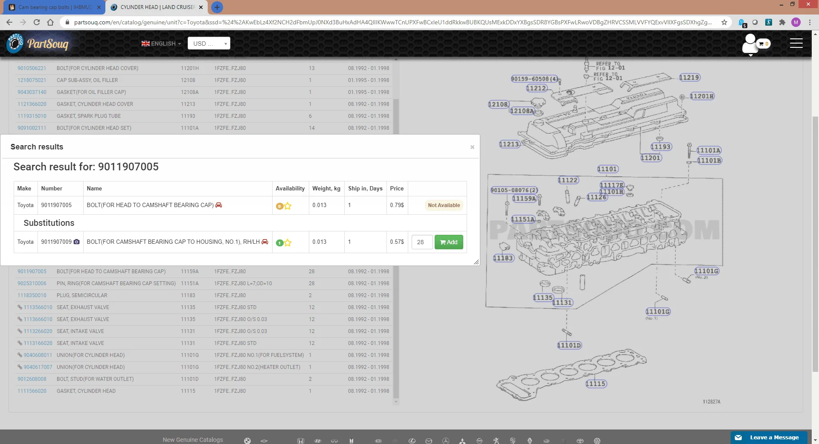Reload the page

point(37,22)
